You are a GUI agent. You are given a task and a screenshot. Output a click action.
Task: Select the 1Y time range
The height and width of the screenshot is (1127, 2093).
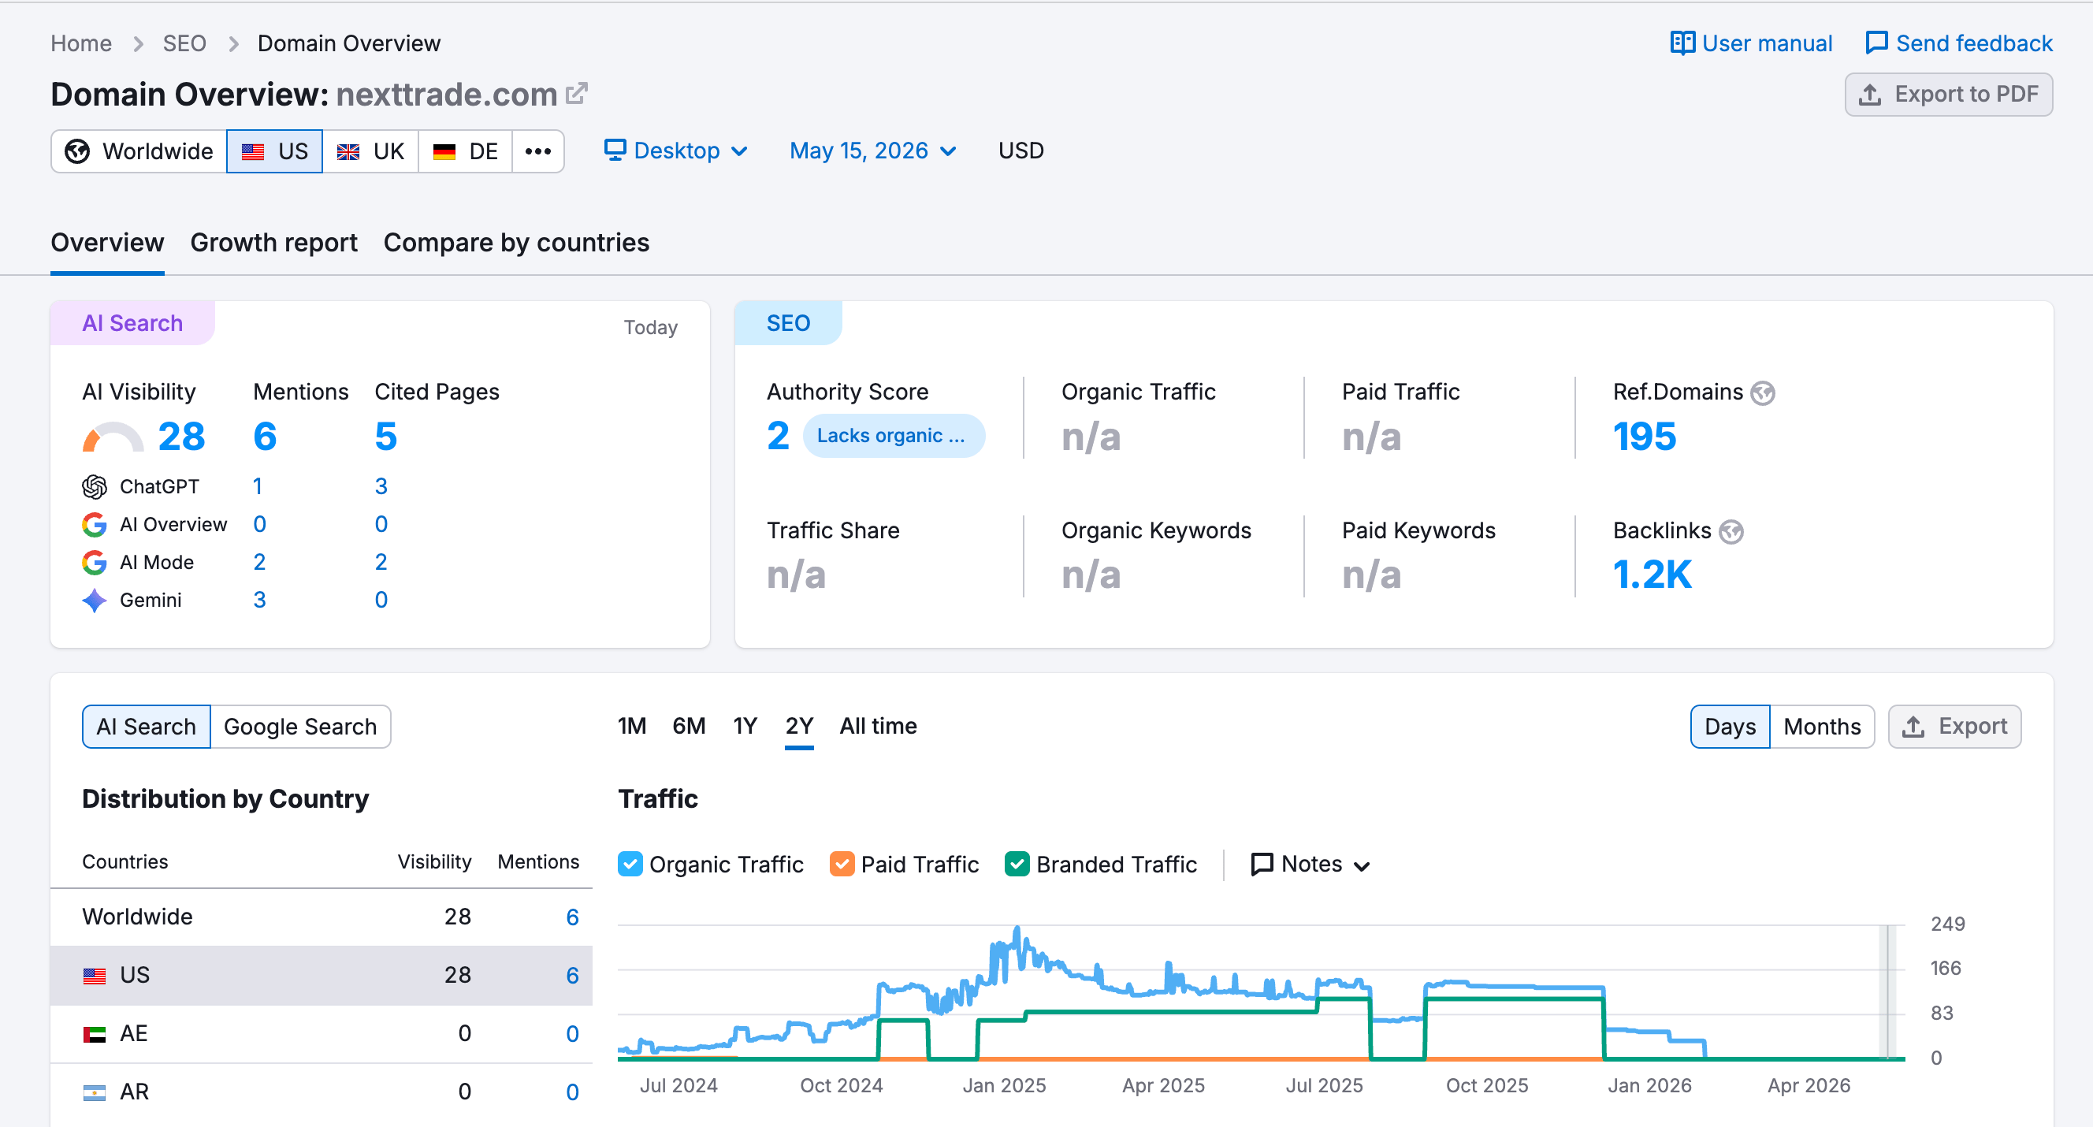coord(745,727)
